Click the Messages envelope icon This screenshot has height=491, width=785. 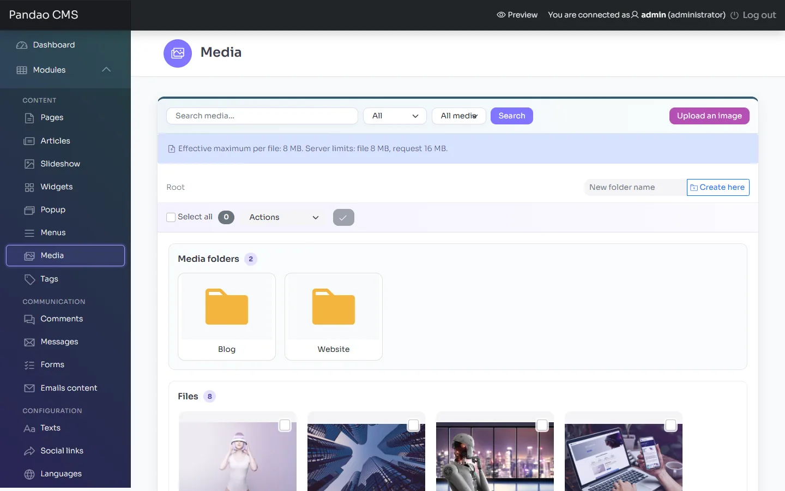[29, 342]
